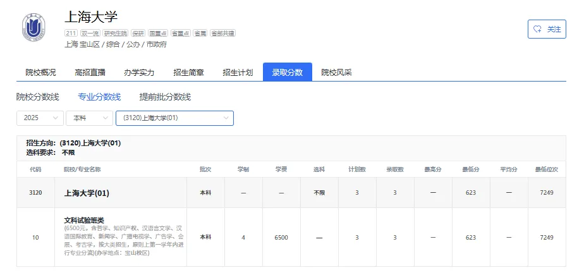Screen dimensions: 584x275
Task: Click the 学费 column header
Action: (x=281, y=169)
